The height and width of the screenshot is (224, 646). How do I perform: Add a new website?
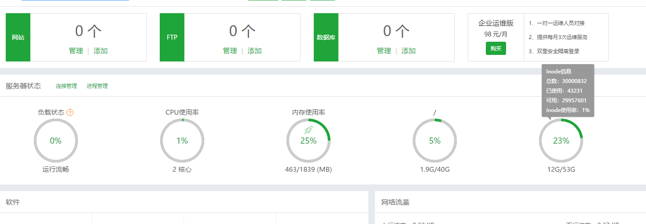tap(100, 51)
